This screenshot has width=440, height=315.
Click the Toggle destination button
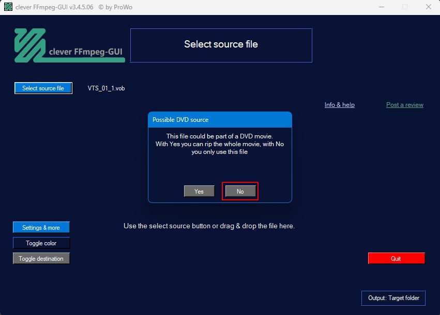[x=41, y=258]
